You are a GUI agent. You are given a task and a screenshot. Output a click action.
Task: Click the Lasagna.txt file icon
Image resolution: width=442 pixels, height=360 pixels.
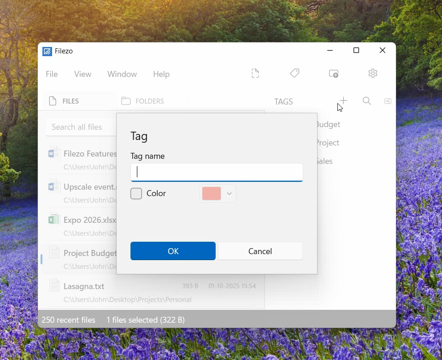pyautogui.click(x=54, y=286)
